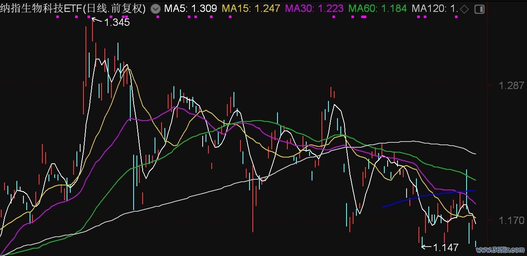Click the diamond indicator icon
The height and width of the screenshot is (256, 527).
(x=464, y=9)
